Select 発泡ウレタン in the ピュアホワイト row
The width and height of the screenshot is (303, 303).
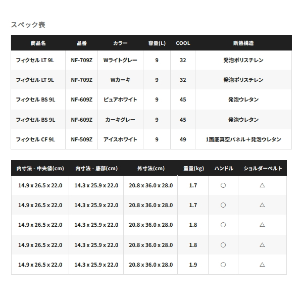click(243, 99)
